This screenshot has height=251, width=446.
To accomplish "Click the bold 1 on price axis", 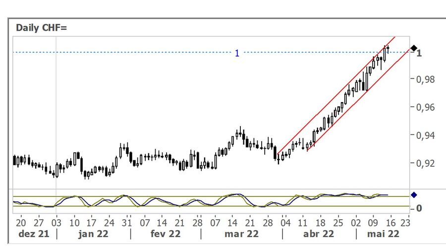I will [x=419, y=53].
